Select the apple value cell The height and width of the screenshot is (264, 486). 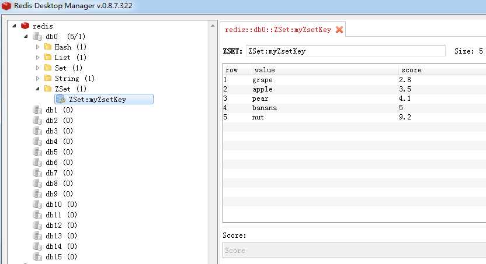pyautogui.click(x=262, y=89)
